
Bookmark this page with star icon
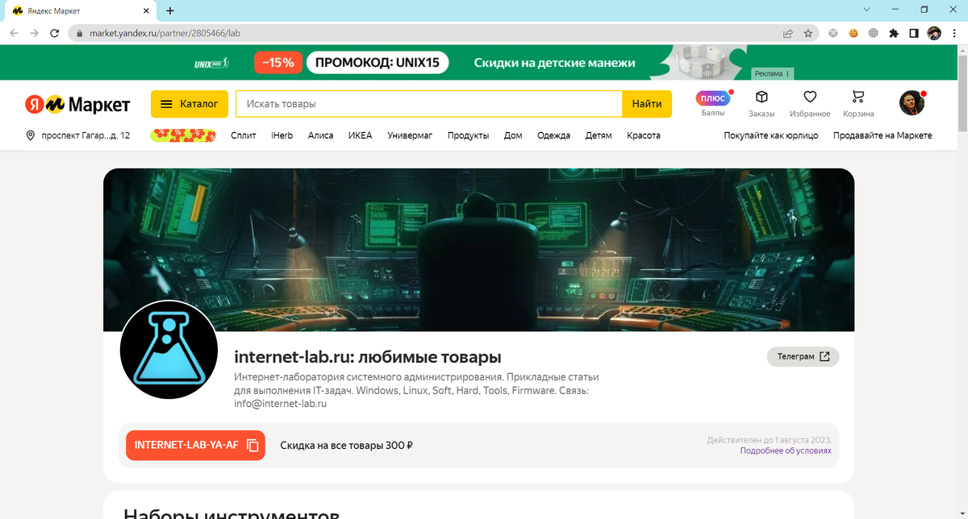pos(807,33)
